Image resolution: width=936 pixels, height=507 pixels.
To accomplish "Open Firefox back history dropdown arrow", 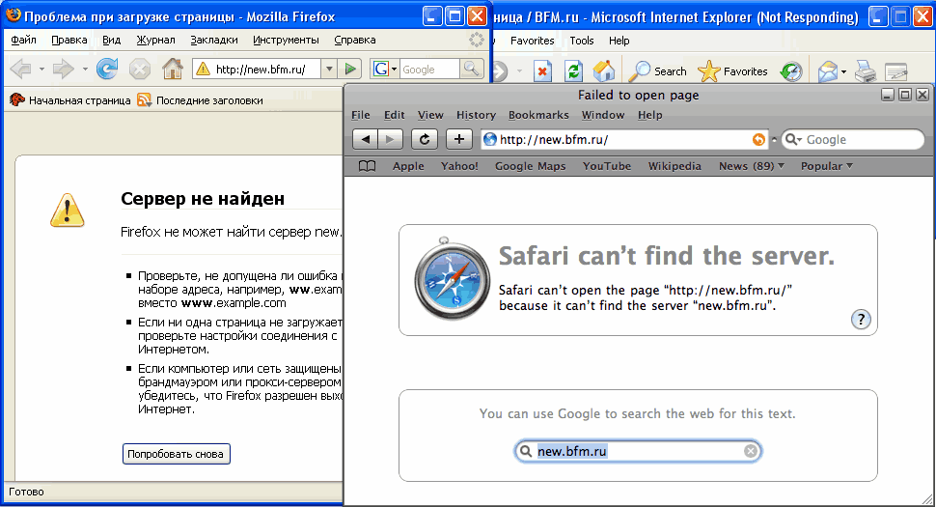I will click(41, 70).
